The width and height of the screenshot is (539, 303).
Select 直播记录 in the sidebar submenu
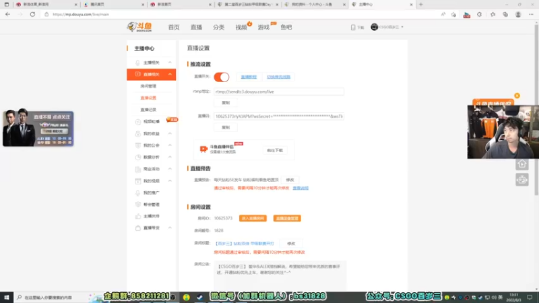point(148,110)
